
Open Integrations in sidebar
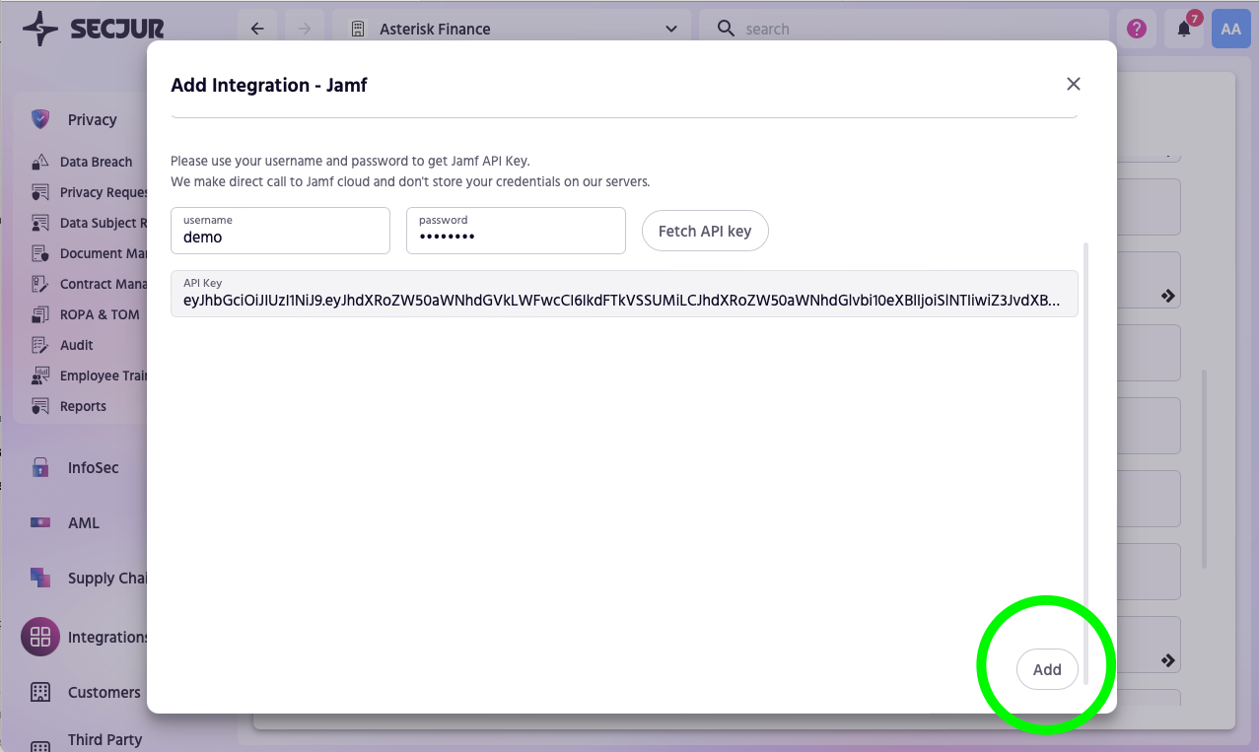tap(107, 637)
